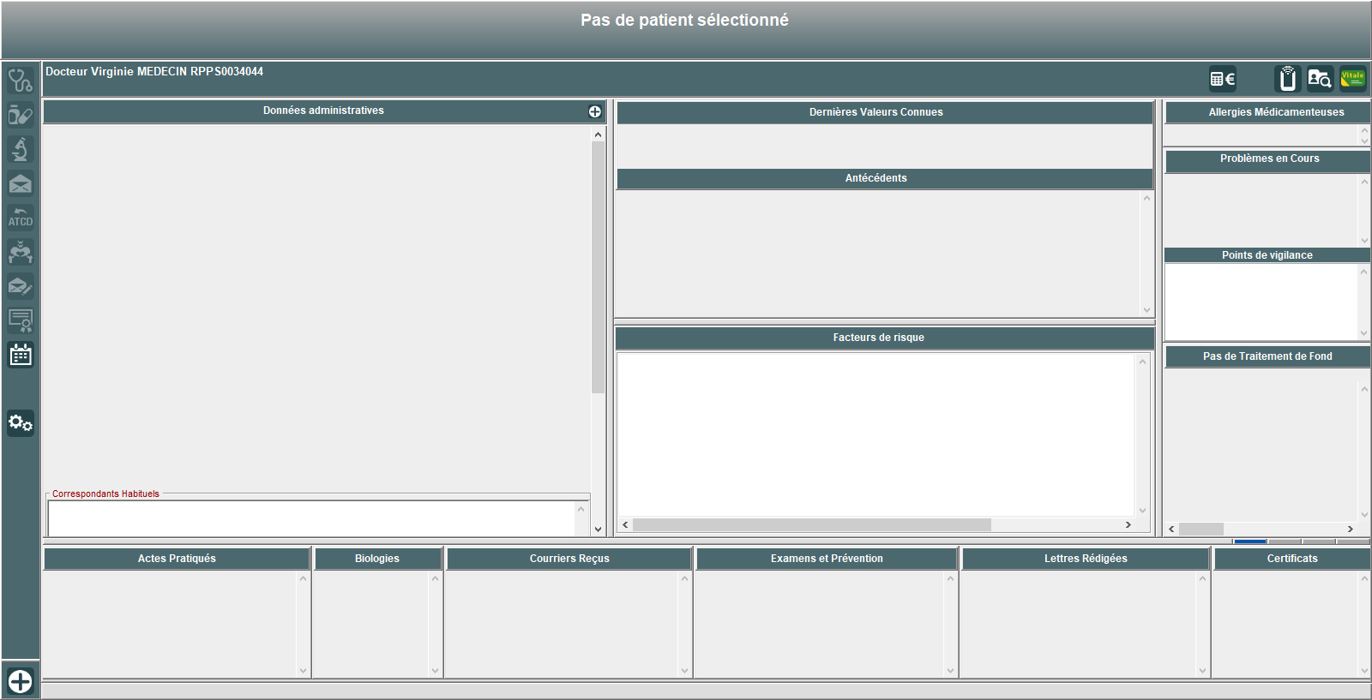Screen dimensions: 1372x700
Task: Open the calendar agenda icon
Action: pyautogui.click(x=20, y=355)
